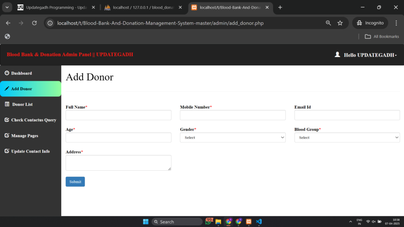The image size is (404, 227).
Task: Click the Check Contactus Query edit icon
Action: (x=7, y=120)
